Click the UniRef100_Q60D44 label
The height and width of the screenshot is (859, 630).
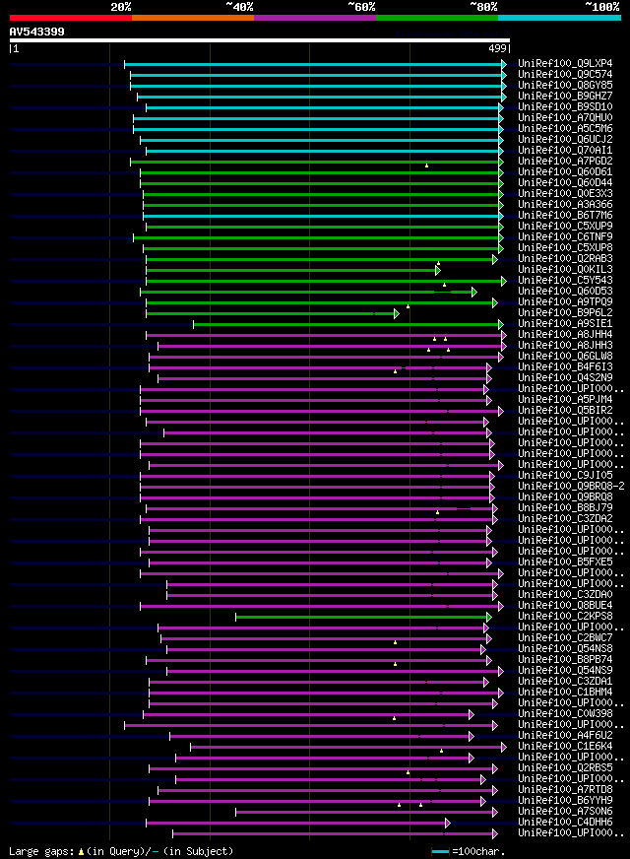[565, 182]
